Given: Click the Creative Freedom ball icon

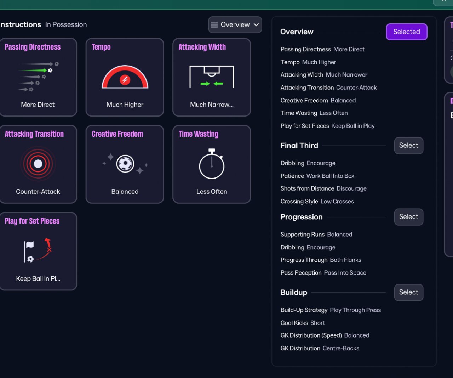Looking at the screenshot, I should tap(125, 164).
